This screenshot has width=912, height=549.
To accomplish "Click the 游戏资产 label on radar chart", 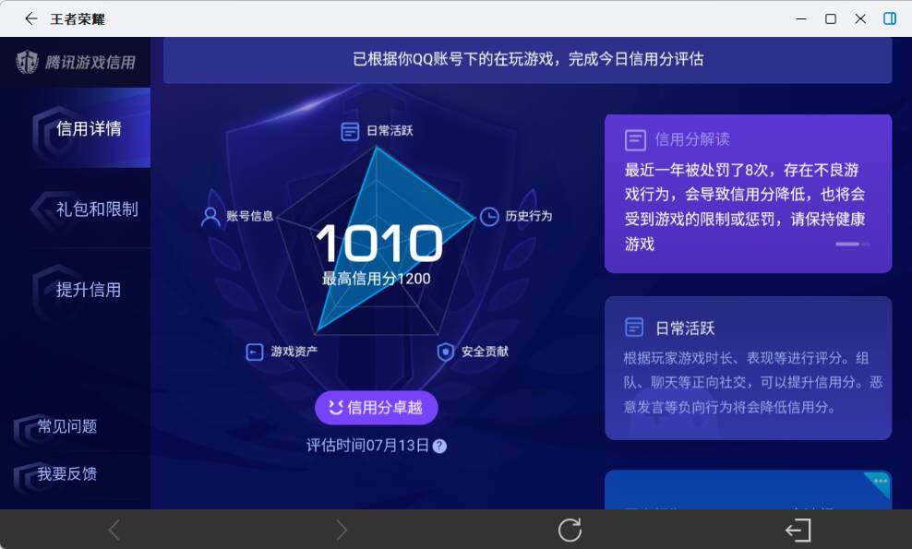I will pos(294,352).
